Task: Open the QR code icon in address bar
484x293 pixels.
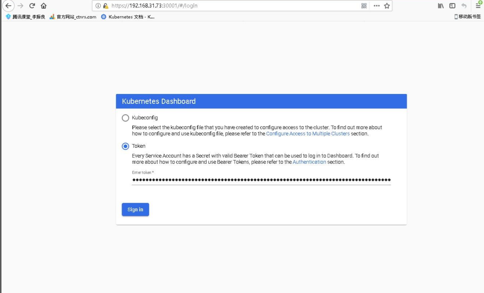Action: tap(364, 6)
